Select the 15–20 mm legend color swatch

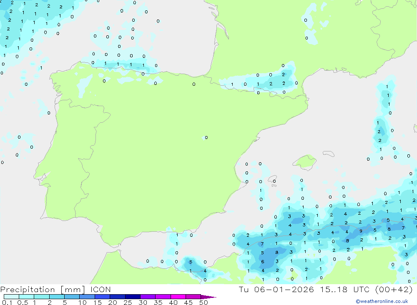point(102,297)
